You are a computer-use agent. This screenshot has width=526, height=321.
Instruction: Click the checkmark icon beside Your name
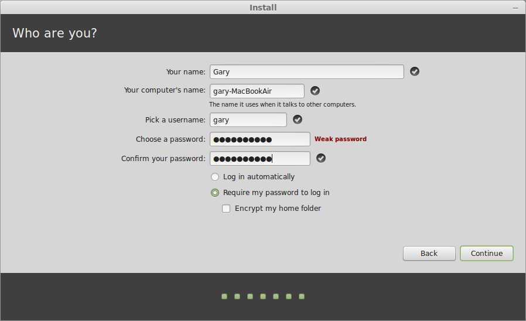[415, 71]
